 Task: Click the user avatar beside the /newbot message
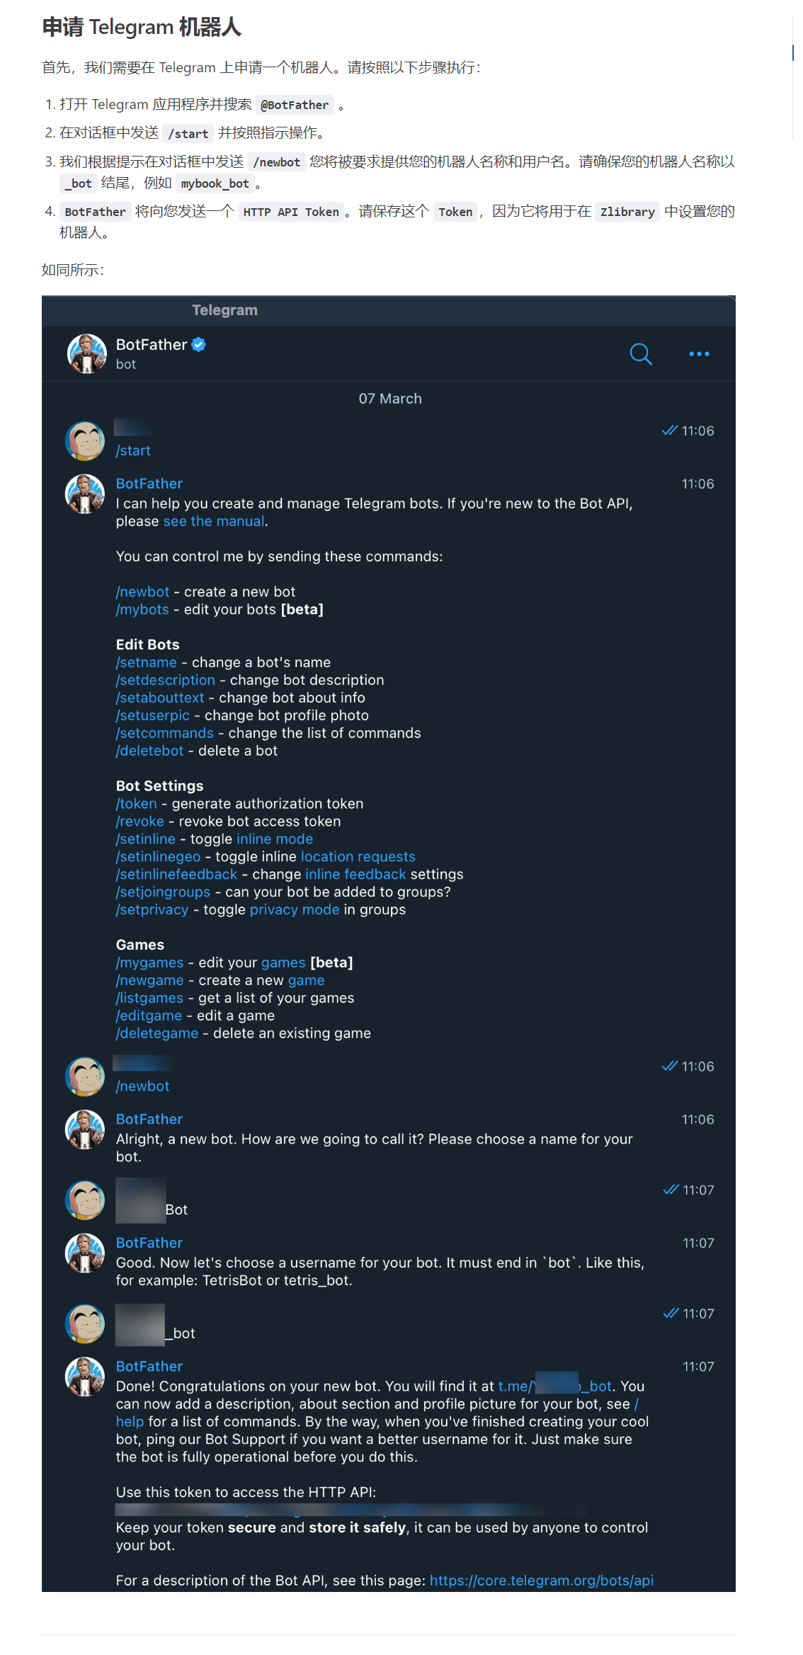click(x=85, y=1076)
